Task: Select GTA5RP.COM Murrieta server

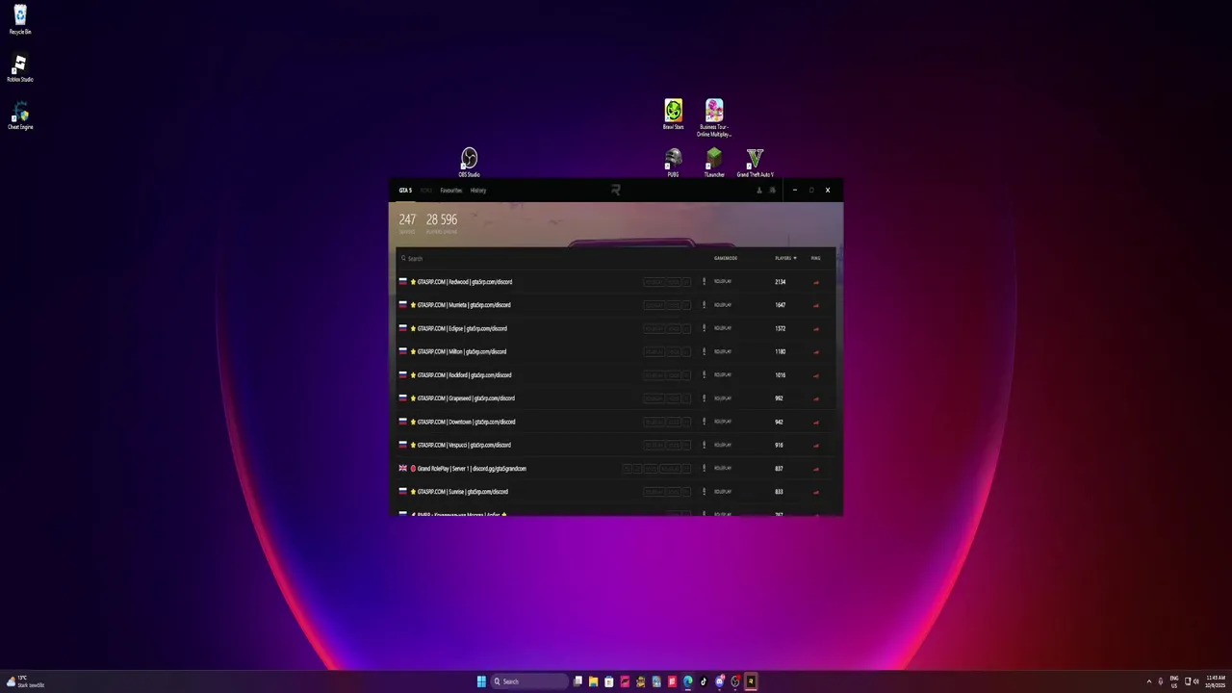Action: (616, 305)
